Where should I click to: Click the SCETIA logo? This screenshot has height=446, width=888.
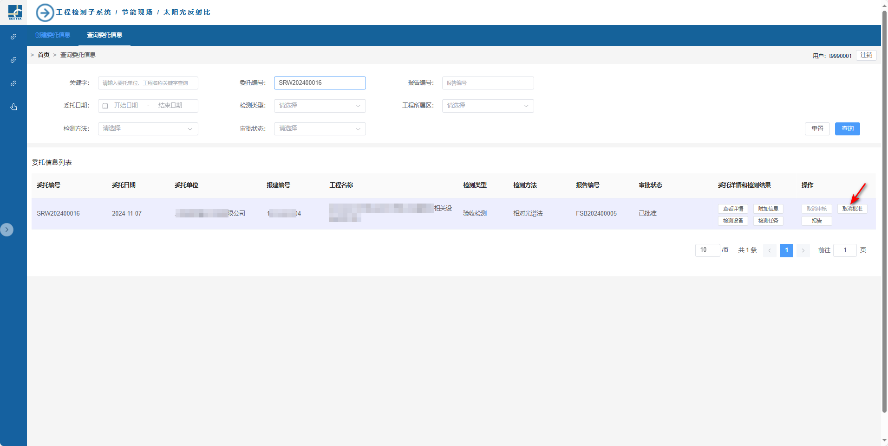15,12
